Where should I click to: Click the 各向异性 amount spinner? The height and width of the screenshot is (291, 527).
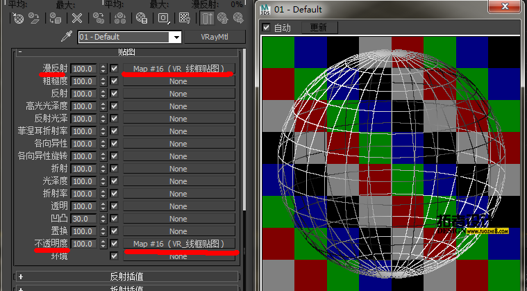pos(103,144)
